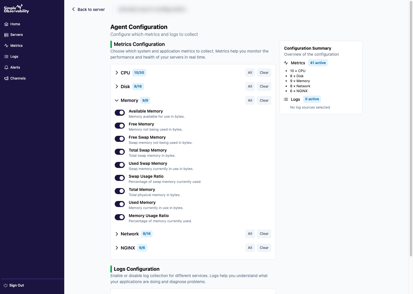413x294 pixels.
Task: Expand the CPU metrics section
Action: tap(117, 73)
